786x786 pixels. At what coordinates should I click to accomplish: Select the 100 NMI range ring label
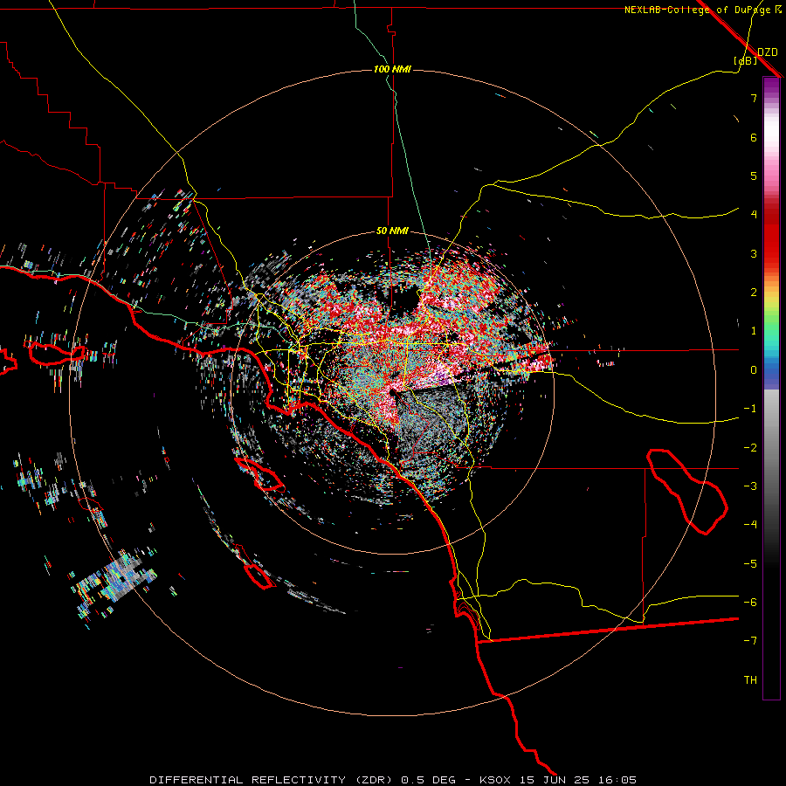[392, 69]
